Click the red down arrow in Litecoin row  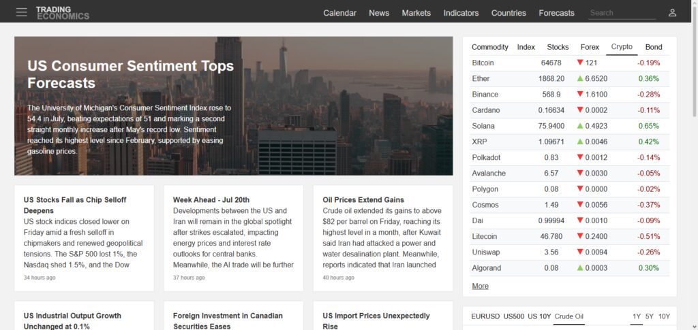click(580, 236)
